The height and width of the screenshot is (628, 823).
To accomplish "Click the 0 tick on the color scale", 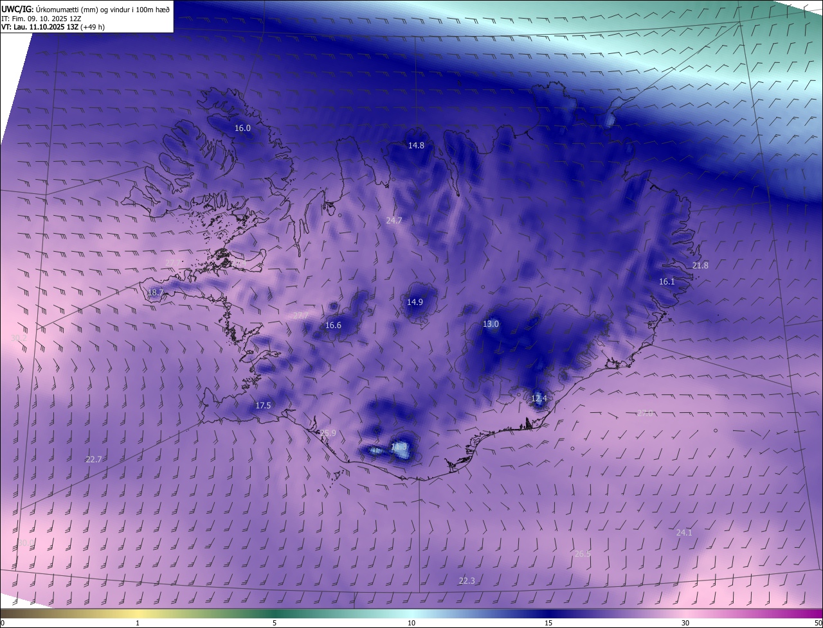I will click(2, 623).
